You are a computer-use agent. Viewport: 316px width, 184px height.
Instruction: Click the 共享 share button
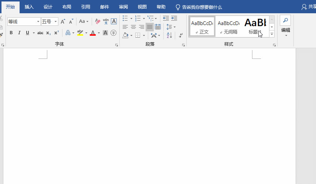point(309,7)
